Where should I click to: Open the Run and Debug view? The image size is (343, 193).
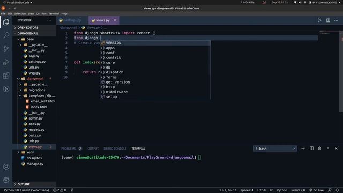coord(6,62)
